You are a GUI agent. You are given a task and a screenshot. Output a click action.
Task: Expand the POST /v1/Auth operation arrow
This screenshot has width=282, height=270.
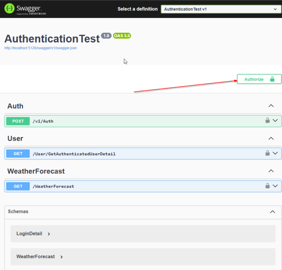click(x=275, y=120)
